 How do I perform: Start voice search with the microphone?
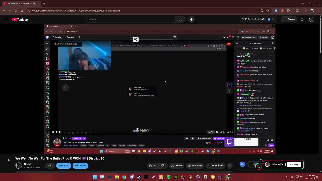[191, 19]
